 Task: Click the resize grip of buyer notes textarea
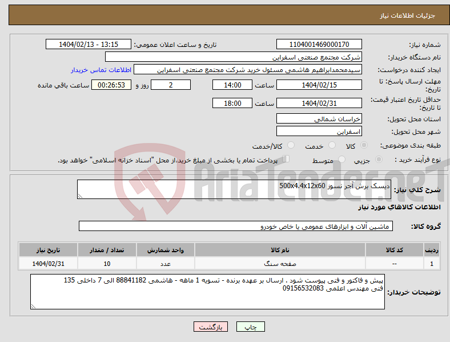(33, 307)
